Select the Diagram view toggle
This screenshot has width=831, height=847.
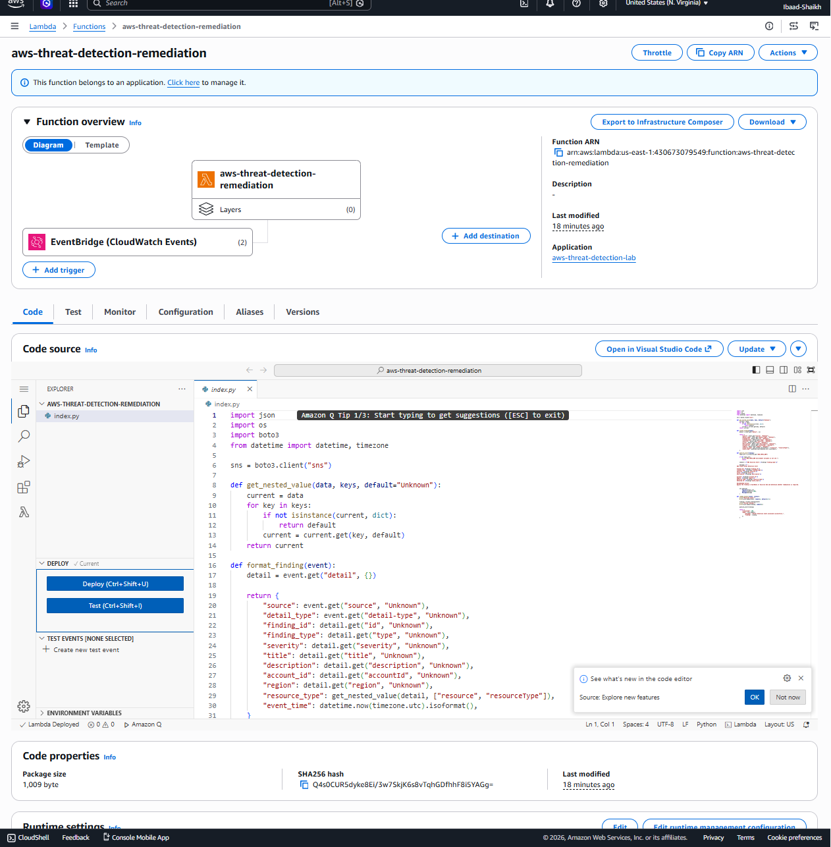pyautogui.click(x=48, y=145)
